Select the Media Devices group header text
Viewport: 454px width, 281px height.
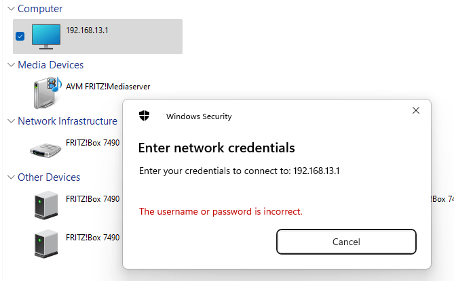click(x=51, y=65)
